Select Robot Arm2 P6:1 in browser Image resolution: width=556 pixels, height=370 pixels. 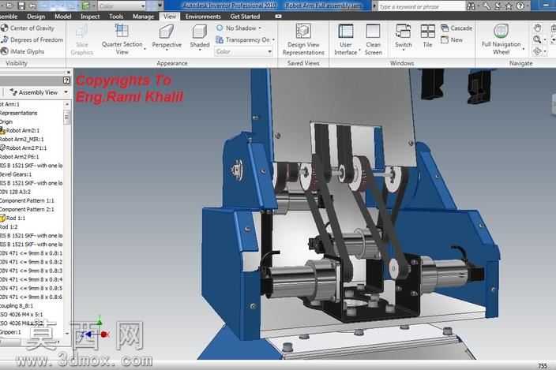coord(20,156)
